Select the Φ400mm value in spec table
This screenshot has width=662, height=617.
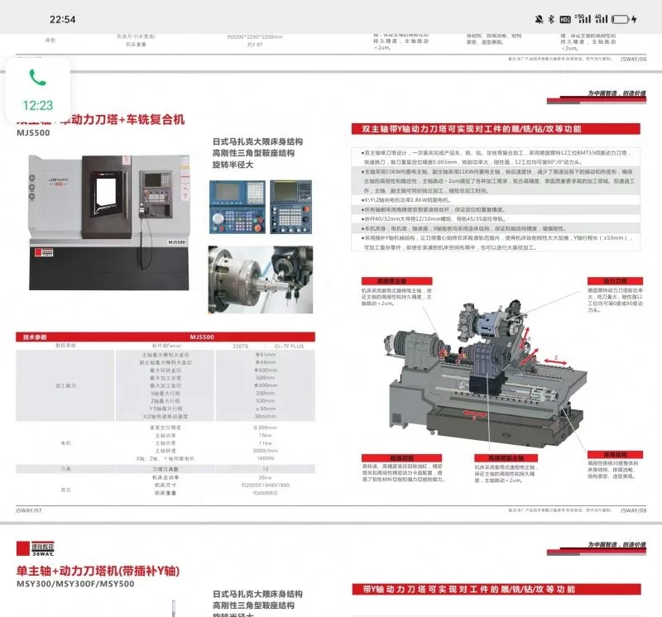tap(266, 385)
